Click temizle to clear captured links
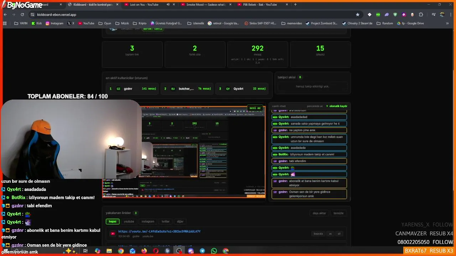 click(x=338, y=213)
